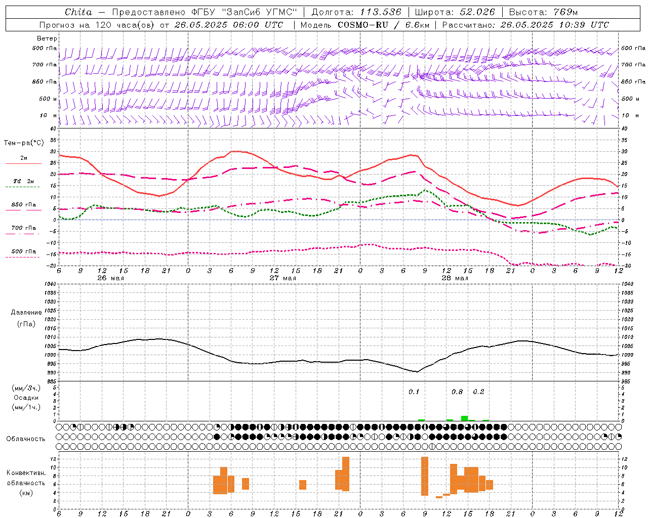Click the Тем-ра(°C) axis label
The width and height of the screenshot is (648, 518).
(24, 143)
